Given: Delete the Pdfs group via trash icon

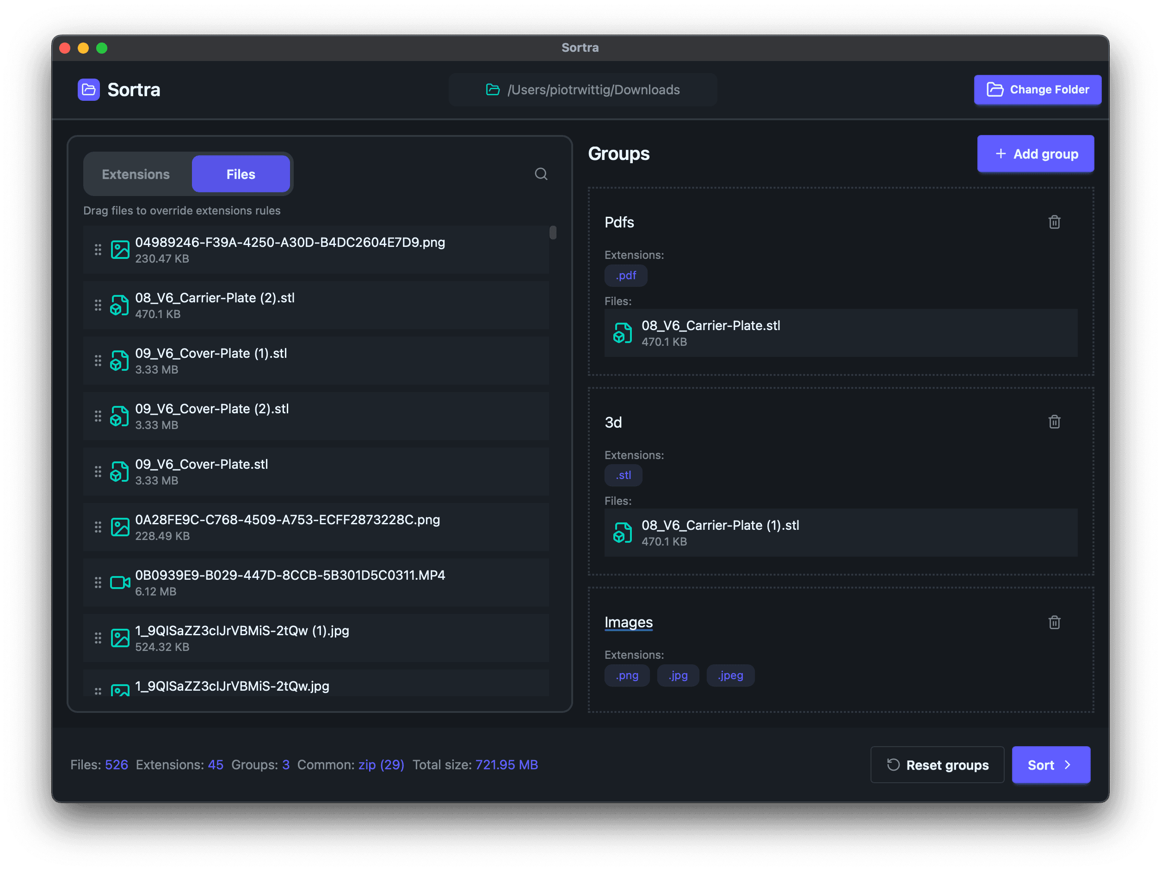Looking at the screenshot, I should 1055,222.
